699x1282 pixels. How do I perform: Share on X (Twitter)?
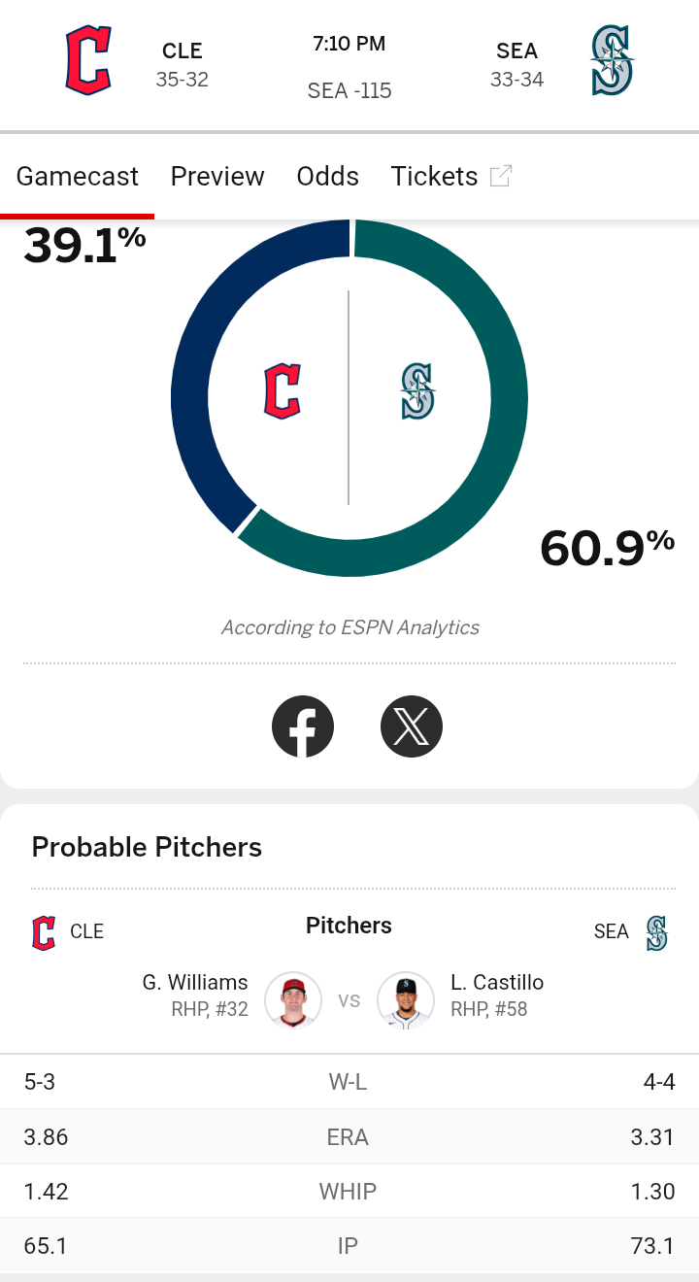click(x=412, y=726)
